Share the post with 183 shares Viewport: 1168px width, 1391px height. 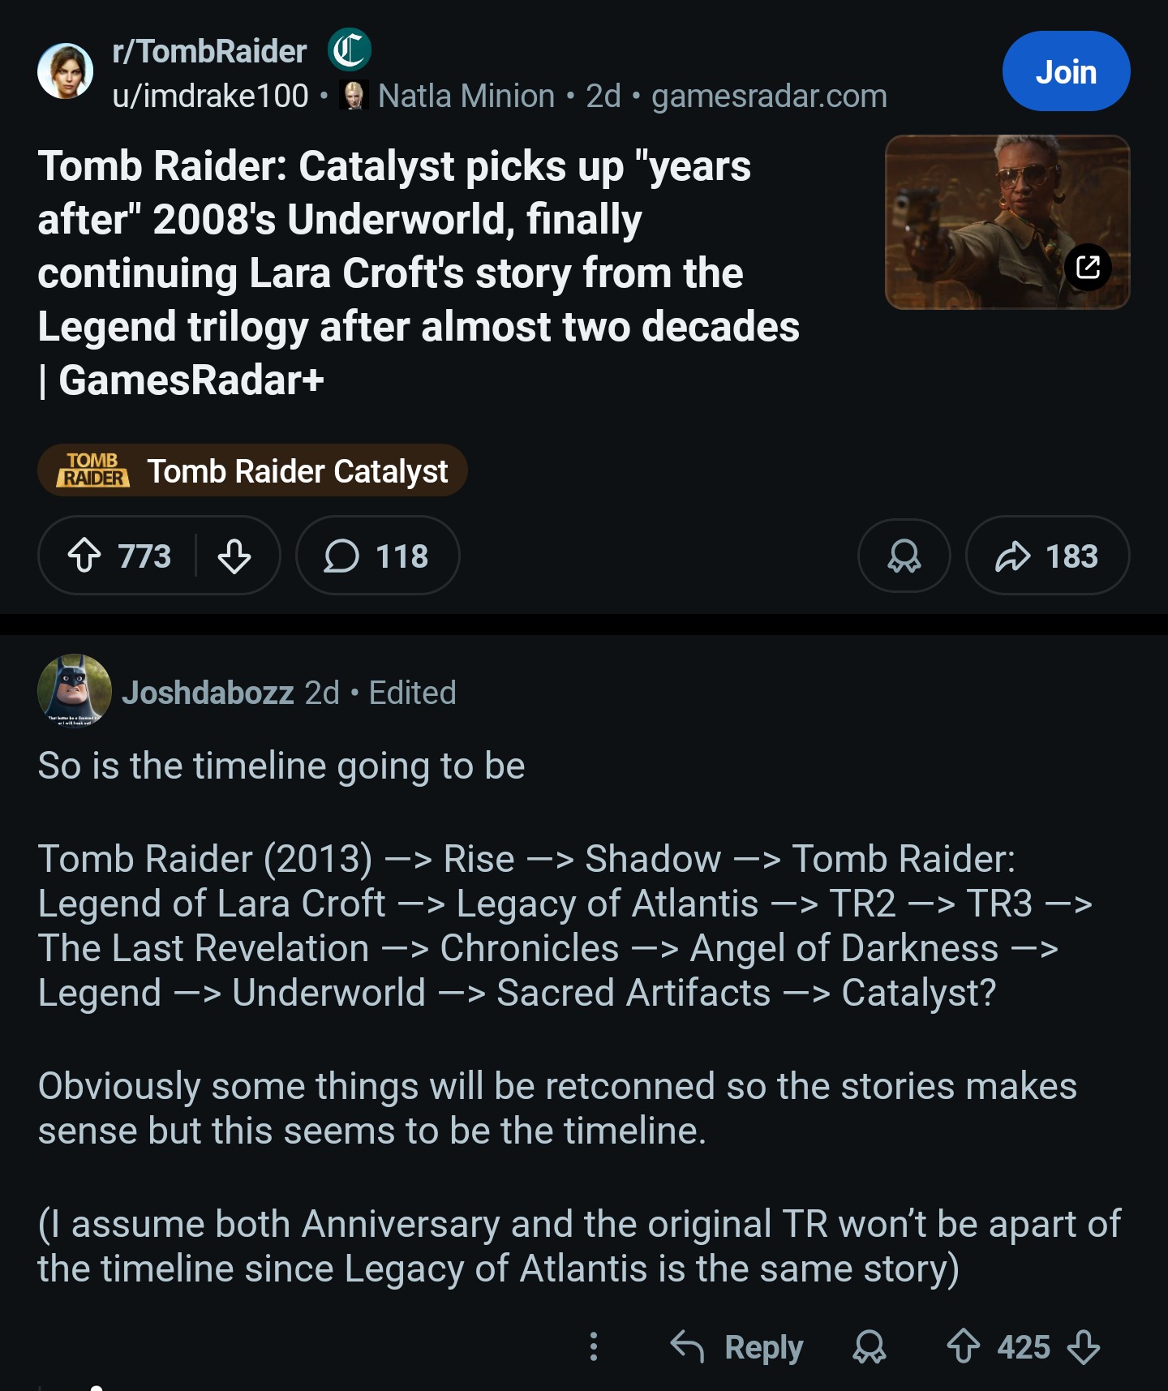coord(1046,556)
